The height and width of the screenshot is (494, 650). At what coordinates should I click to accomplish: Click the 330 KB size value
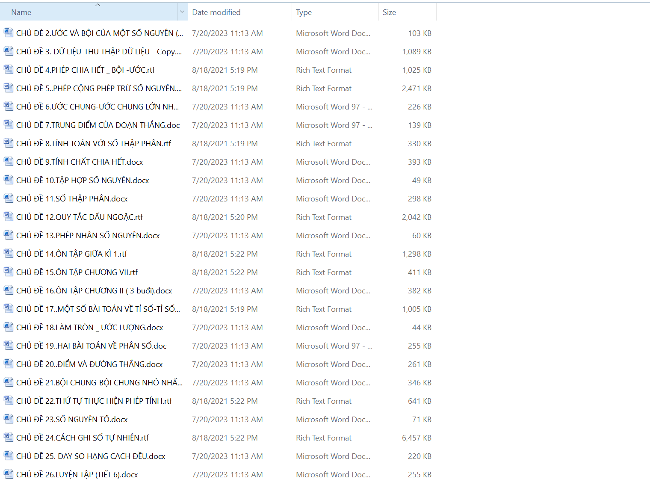point(420,143)
